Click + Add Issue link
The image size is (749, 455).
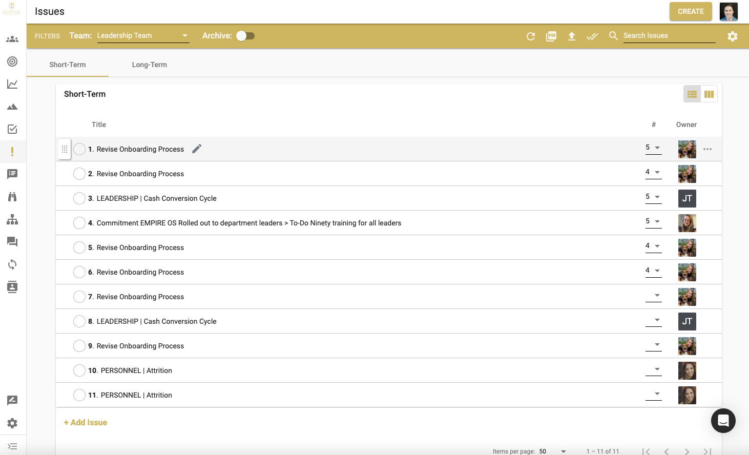(86, 422)
